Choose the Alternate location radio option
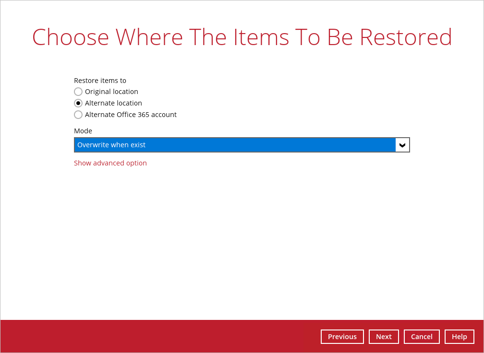This screenshot has height=353, width=484. 78,103
